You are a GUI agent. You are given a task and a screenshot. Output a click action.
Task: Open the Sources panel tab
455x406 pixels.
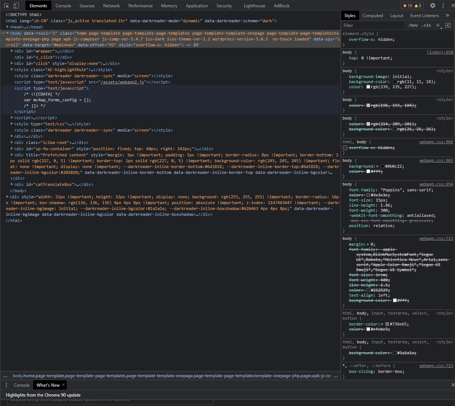(87, 6)
